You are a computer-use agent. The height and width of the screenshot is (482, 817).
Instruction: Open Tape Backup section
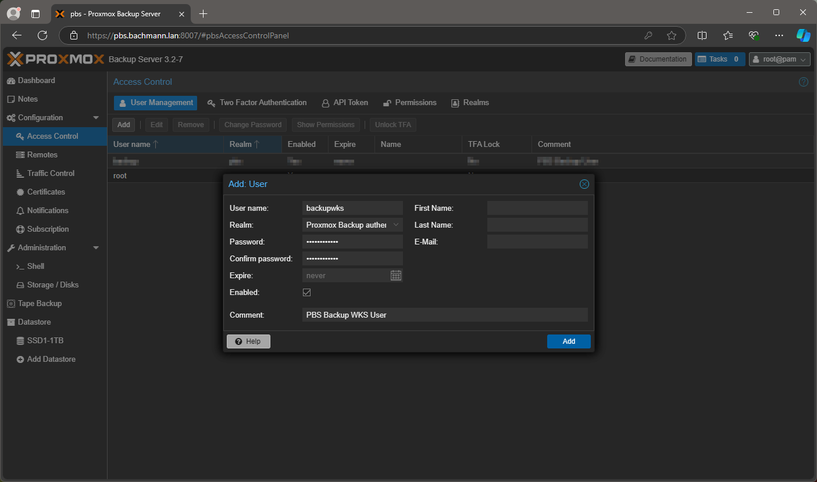pos(40,303)
